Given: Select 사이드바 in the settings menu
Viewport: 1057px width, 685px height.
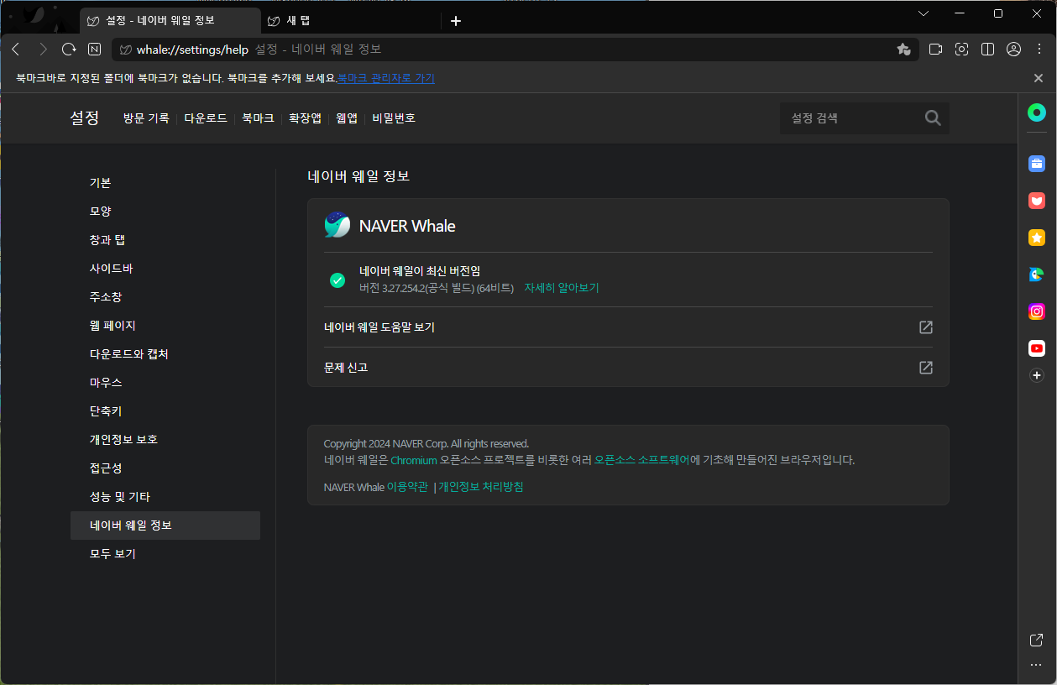Looking at the screenshot, I should (x=165, y=269).
